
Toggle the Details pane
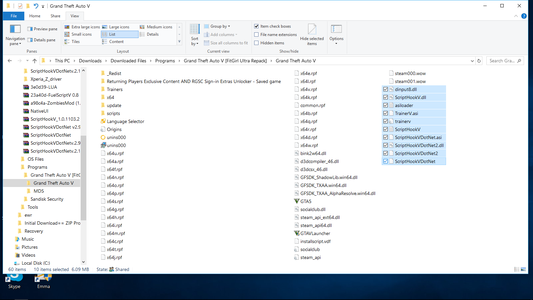(x=42, y=40)
